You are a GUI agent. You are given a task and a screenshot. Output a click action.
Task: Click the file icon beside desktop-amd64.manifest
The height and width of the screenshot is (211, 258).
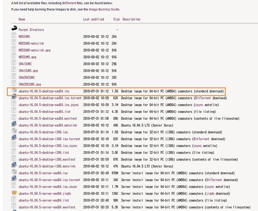[14, 117]
